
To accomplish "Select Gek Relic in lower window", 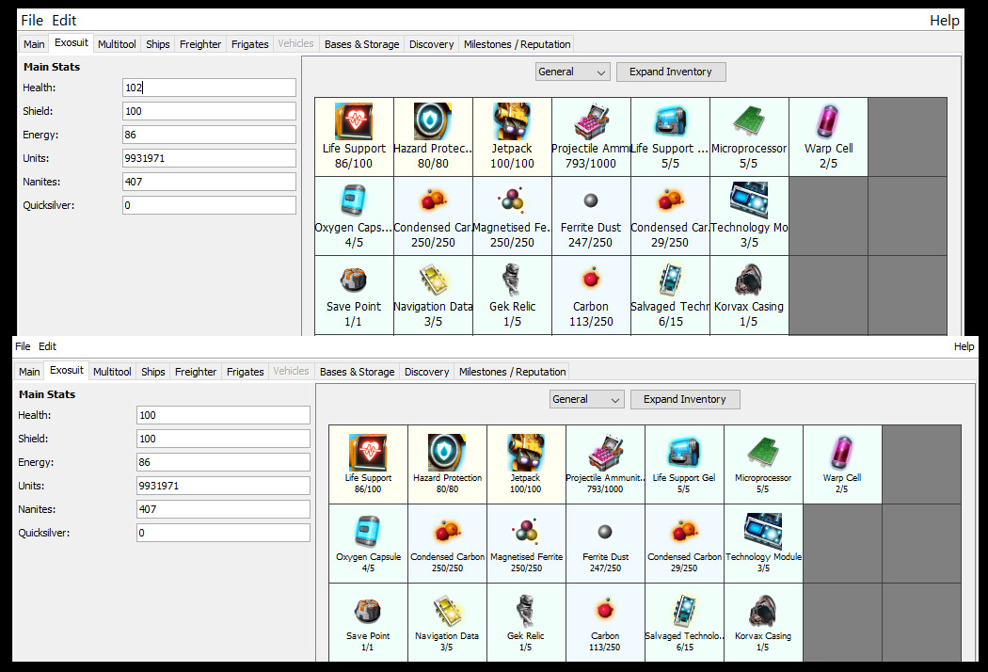I will [526, 622].
